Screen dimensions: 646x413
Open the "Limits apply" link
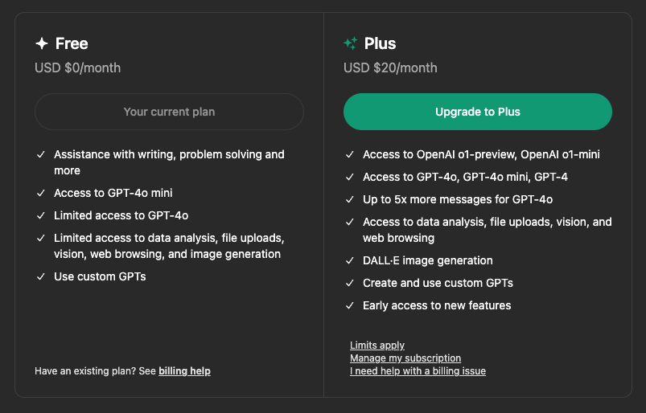tap(377, 346)
